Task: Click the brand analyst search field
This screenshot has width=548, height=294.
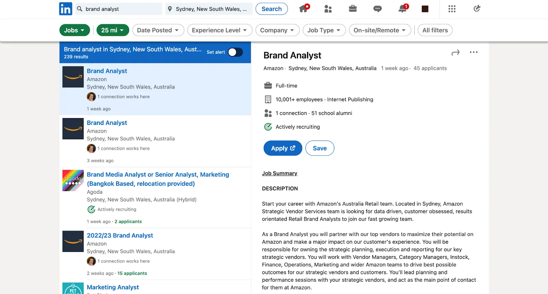Action: (122, 9)
